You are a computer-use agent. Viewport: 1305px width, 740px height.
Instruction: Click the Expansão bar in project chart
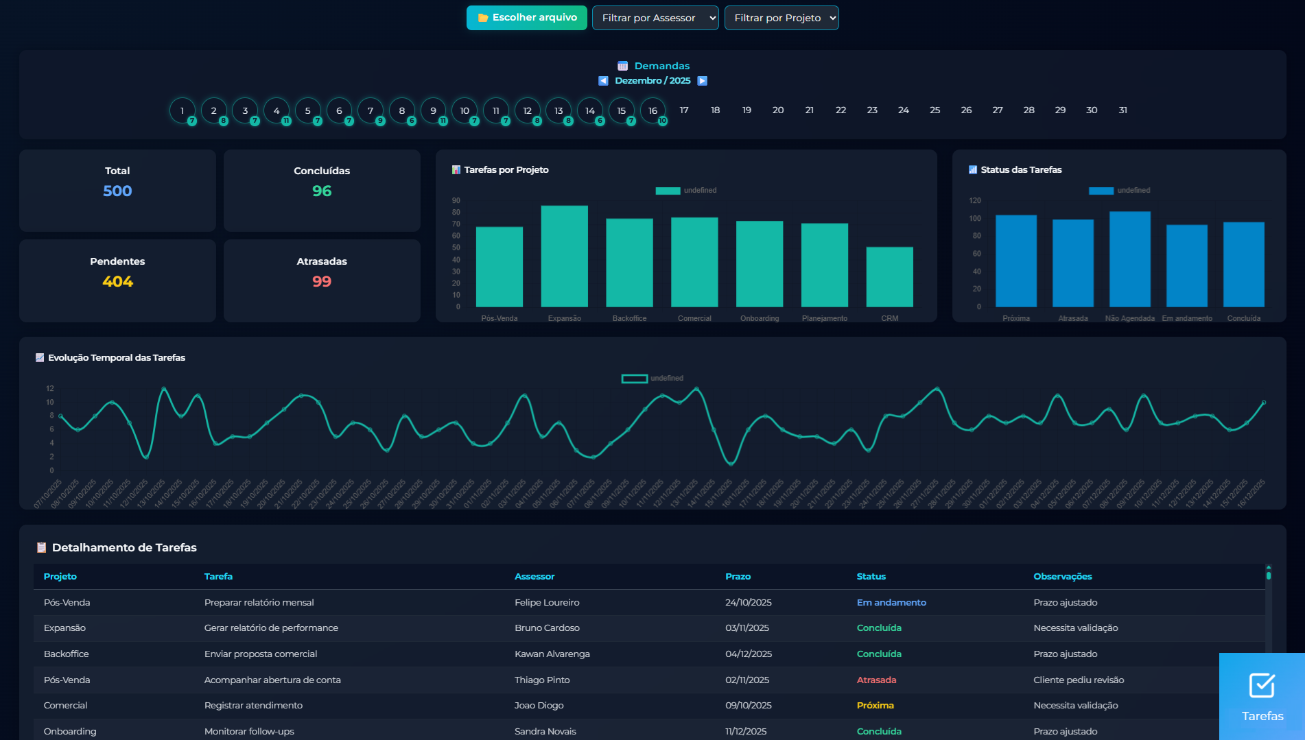click(564, 256)
